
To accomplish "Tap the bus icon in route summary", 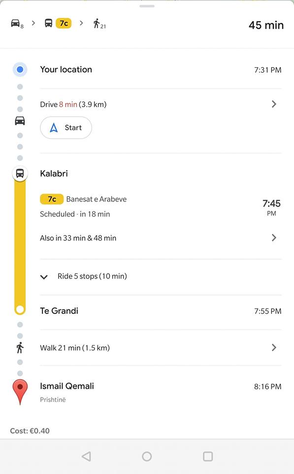I will tap(49, 23).
